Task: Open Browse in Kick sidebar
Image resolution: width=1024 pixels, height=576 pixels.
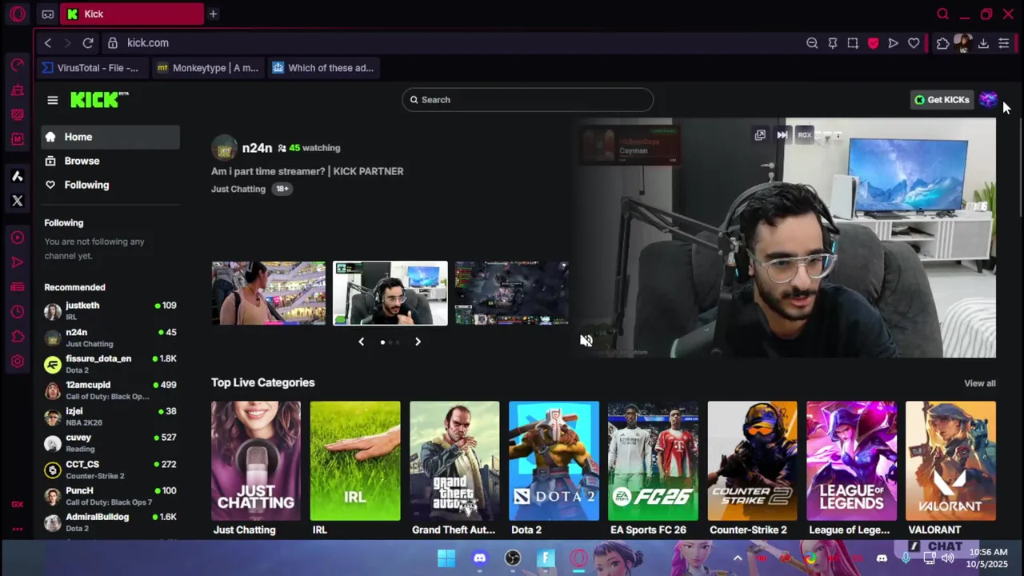Action: coord(111,161)
